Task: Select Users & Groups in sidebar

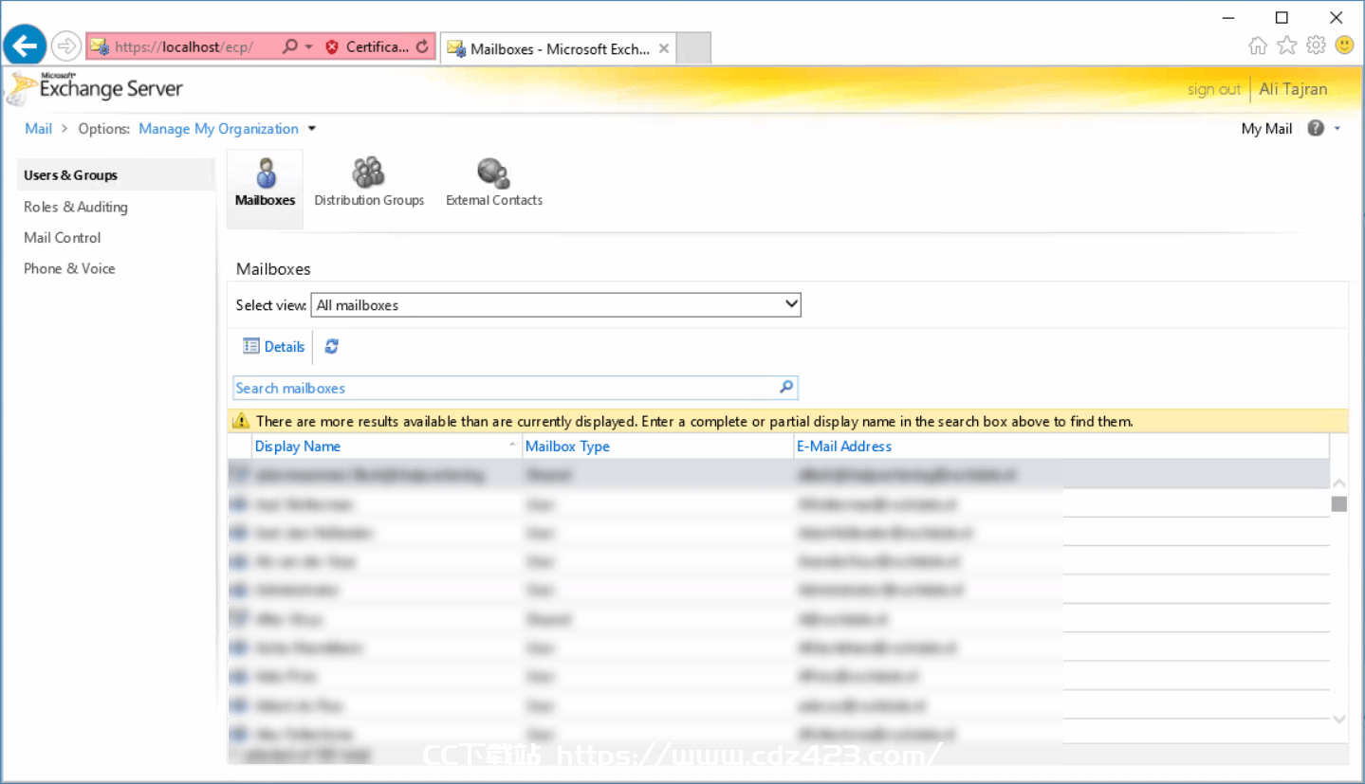Action: point(116,175)
